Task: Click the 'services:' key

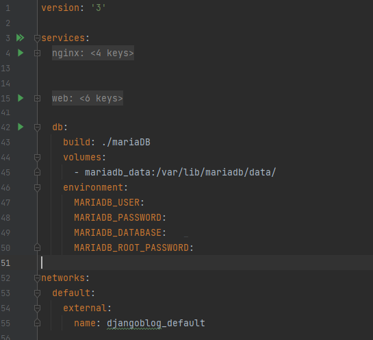Action: pyautogui.click(x=66, y=38)
